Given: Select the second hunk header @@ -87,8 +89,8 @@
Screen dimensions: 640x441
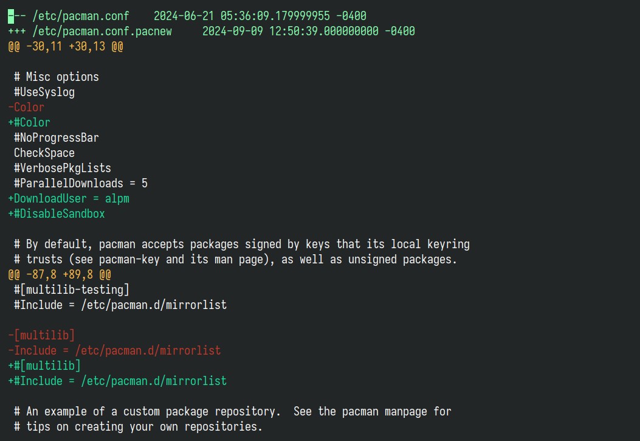Looking at the screenshot, I should 60,274.
